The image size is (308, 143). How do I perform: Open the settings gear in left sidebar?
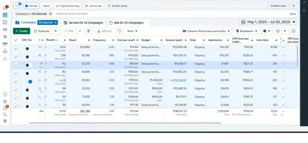click(x=5, y=102)
